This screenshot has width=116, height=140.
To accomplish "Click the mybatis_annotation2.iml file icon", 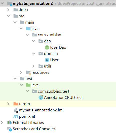I will 16,110.
